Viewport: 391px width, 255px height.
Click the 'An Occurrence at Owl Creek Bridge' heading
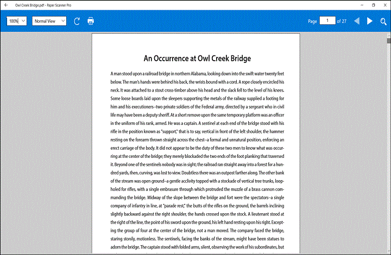click(x=197, y=58)
